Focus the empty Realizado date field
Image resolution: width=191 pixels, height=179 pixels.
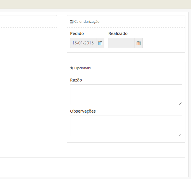(x=122, y=43)
